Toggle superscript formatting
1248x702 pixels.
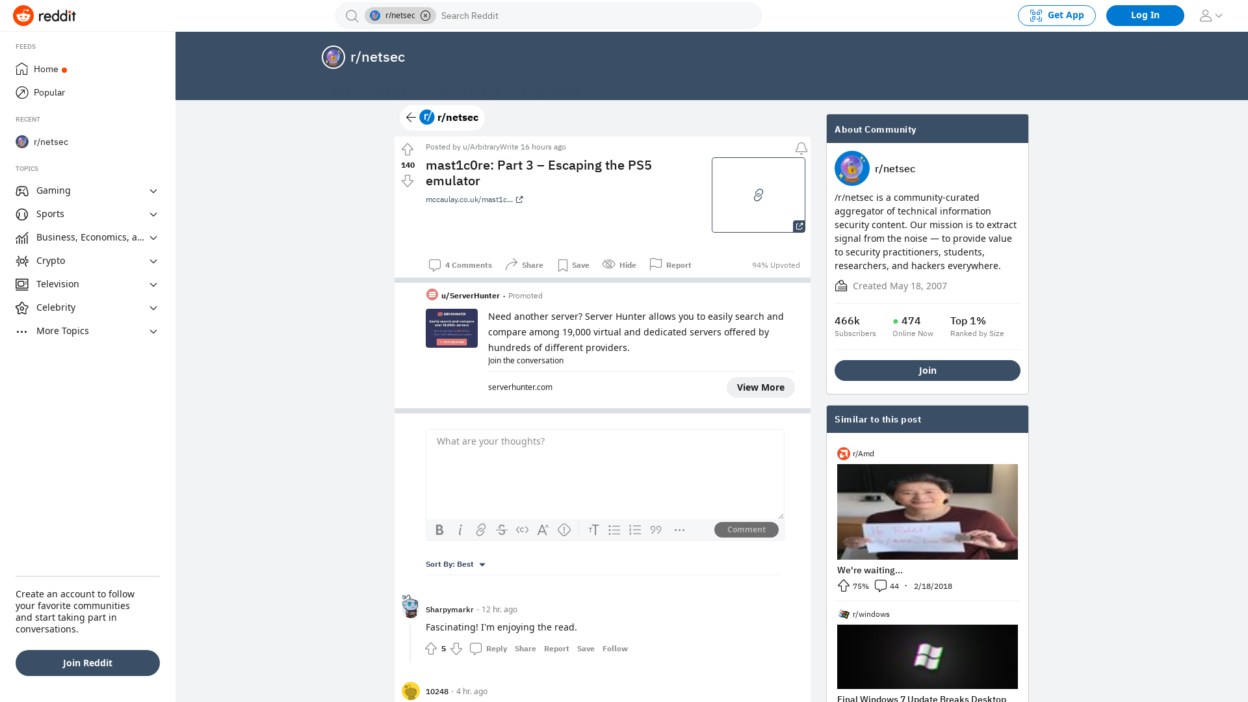543,530
